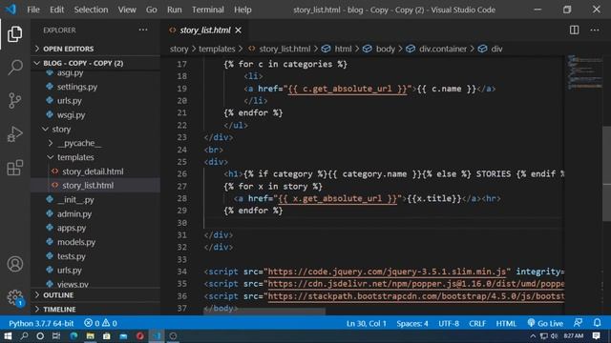Open Microsoft Edge from taskbar
This screenshot has width=611, height=343.
pos(74,336)
